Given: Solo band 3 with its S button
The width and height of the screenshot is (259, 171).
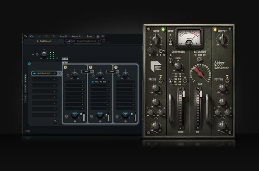Looking at the screenshot, I should (117, 117).
